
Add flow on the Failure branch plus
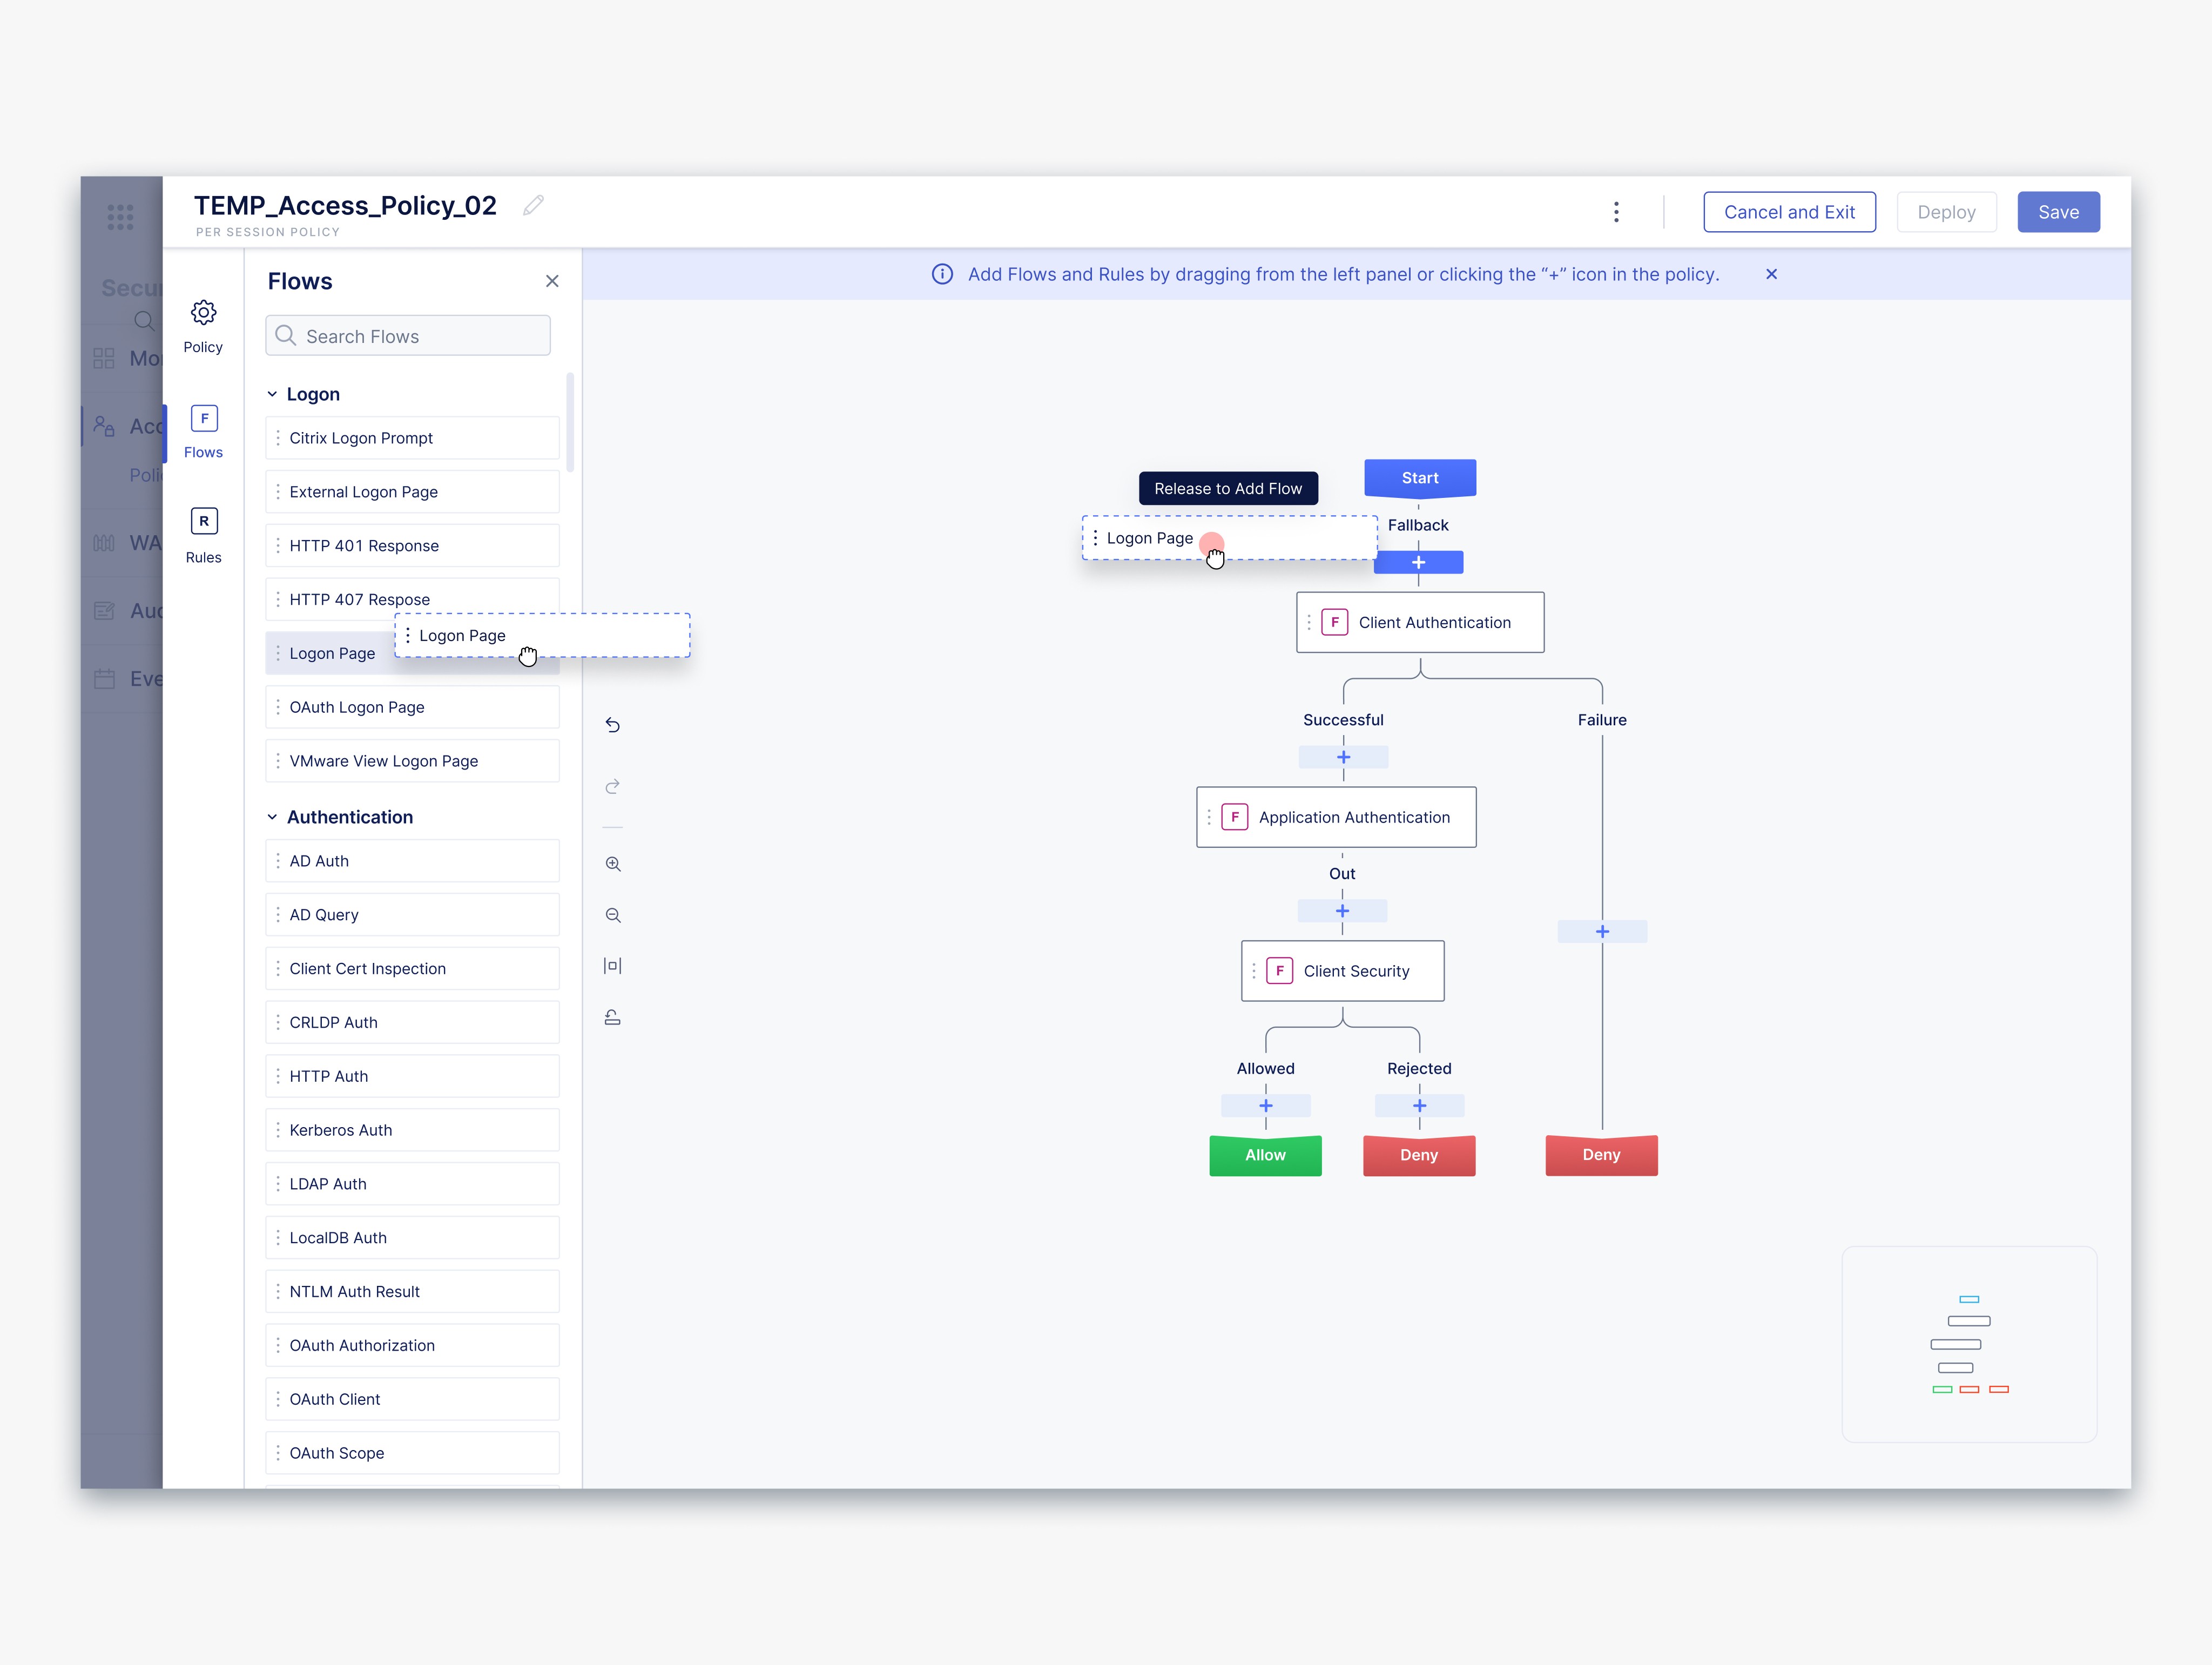click(x=1602, y=932)
